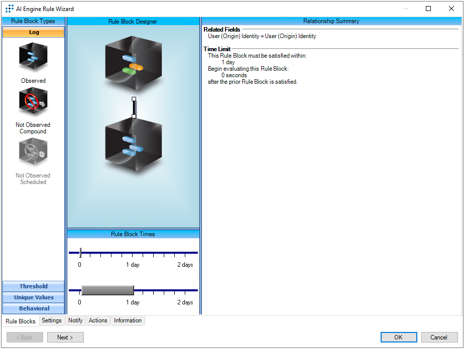
Task: Click the link connector between the rule blocks
Action: point(134,108)
